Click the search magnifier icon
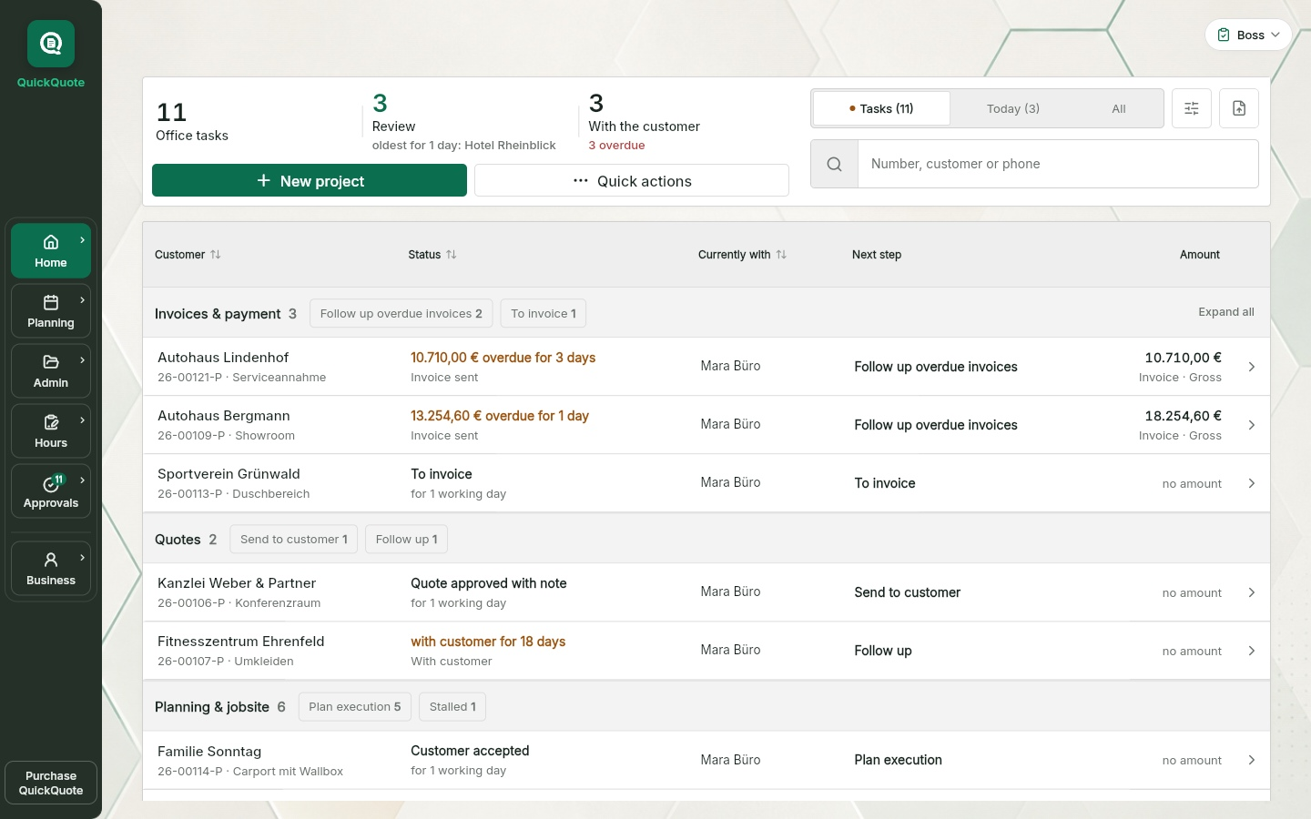 834,164
